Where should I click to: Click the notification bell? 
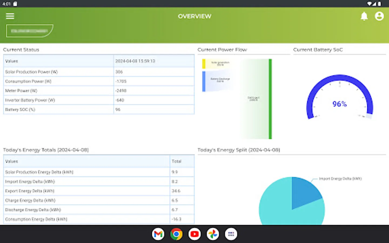pyautogui.click(x=364, y=16)
